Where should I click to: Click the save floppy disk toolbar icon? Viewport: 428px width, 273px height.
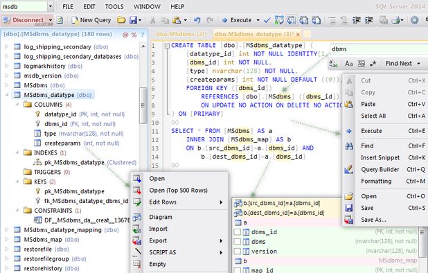pyautogui.click(x=133, y=20)
